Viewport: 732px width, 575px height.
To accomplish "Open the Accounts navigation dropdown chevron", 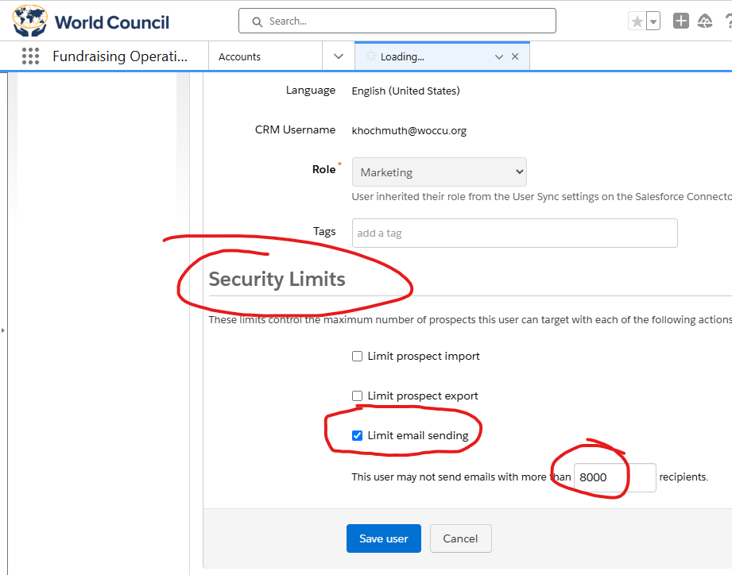I will click(339, 56).
